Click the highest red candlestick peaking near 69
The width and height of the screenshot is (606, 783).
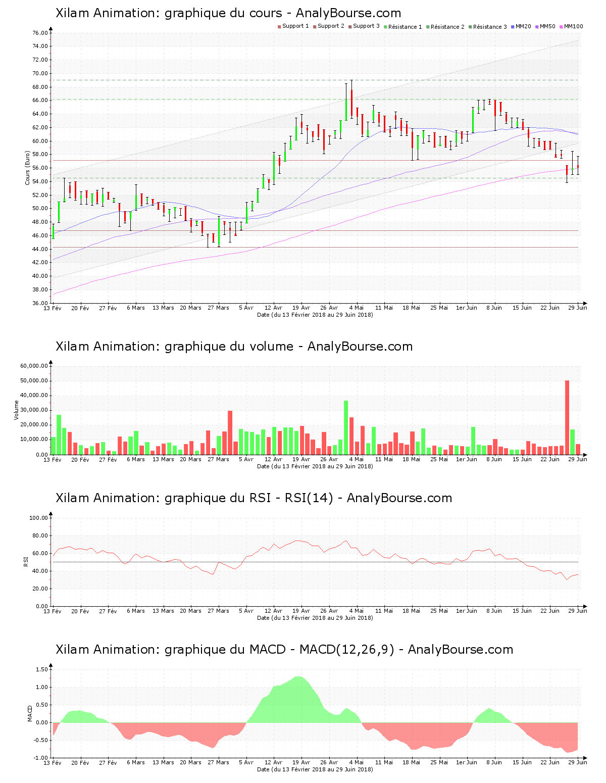tap(351, 100)
